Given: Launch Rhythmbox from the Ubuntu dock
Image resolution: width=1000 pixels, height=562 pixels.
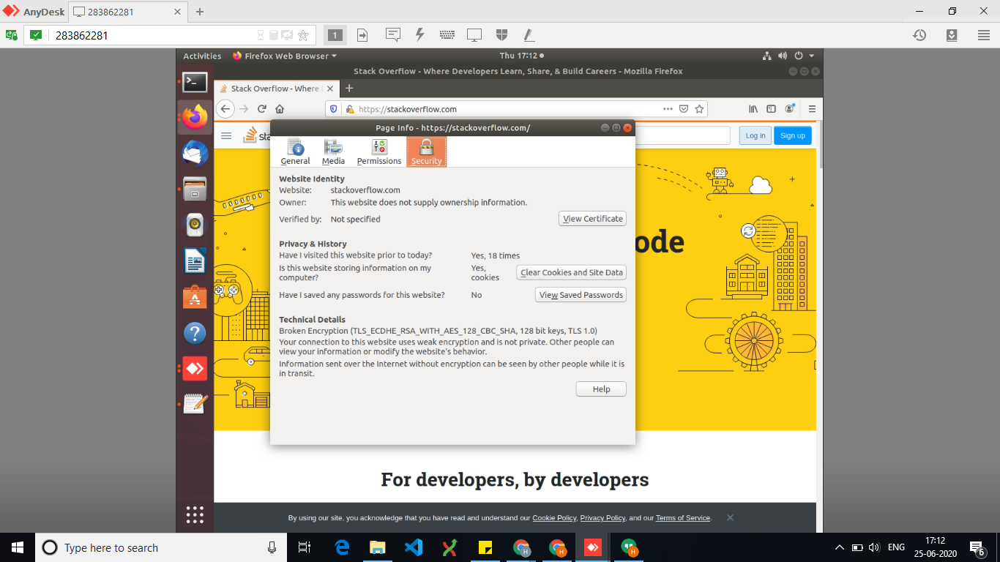Looking at the screenshot, I should (x=195, y=225).
